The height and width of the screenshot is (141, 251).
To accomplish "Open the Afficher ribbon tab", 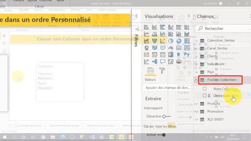I will coord(76,10).
